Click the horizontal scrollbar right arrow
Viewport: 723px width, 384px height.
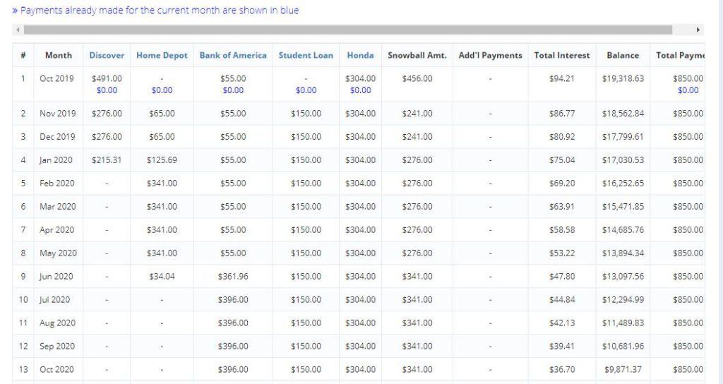click(x=698, y=30)
